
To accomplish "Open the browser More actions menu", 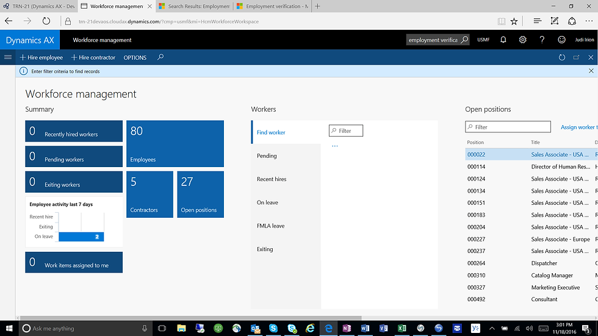I will point(589,21).
